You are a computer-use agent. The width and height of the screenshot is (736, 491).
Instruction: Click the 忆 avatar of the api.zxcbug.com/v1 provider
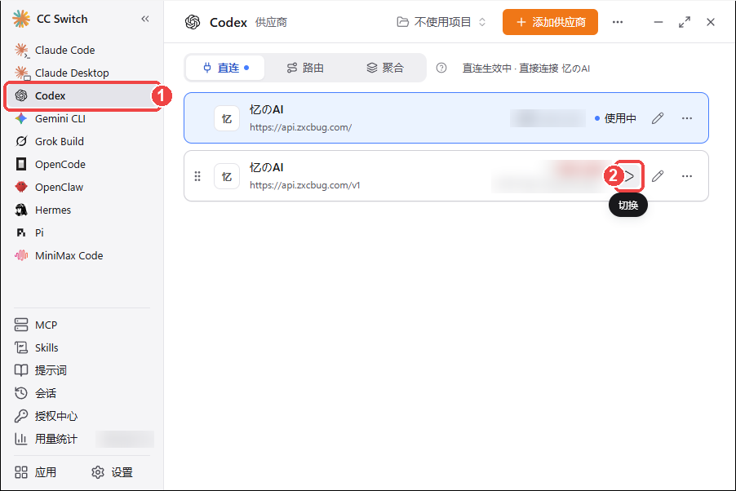[227, 176]
